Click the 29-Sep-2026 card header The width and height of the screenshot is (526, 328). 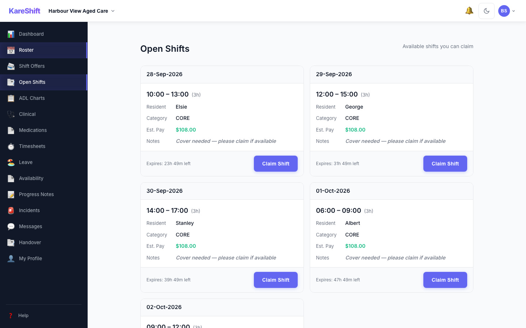click(x=392, y=74)
